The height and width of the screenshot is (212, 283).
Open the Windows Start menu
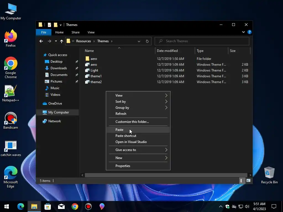click(x=7, y=206)
